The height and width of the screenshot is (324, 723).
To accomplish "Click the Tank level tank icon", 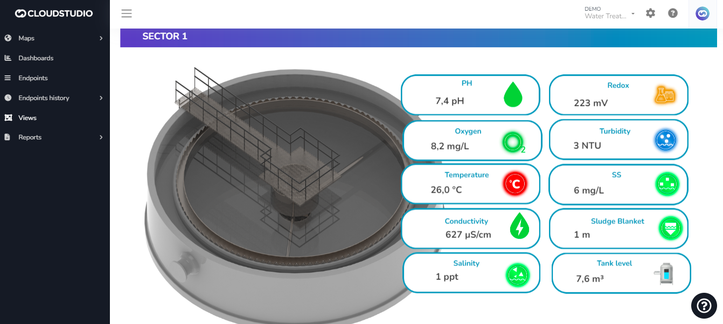I will 666,274.
